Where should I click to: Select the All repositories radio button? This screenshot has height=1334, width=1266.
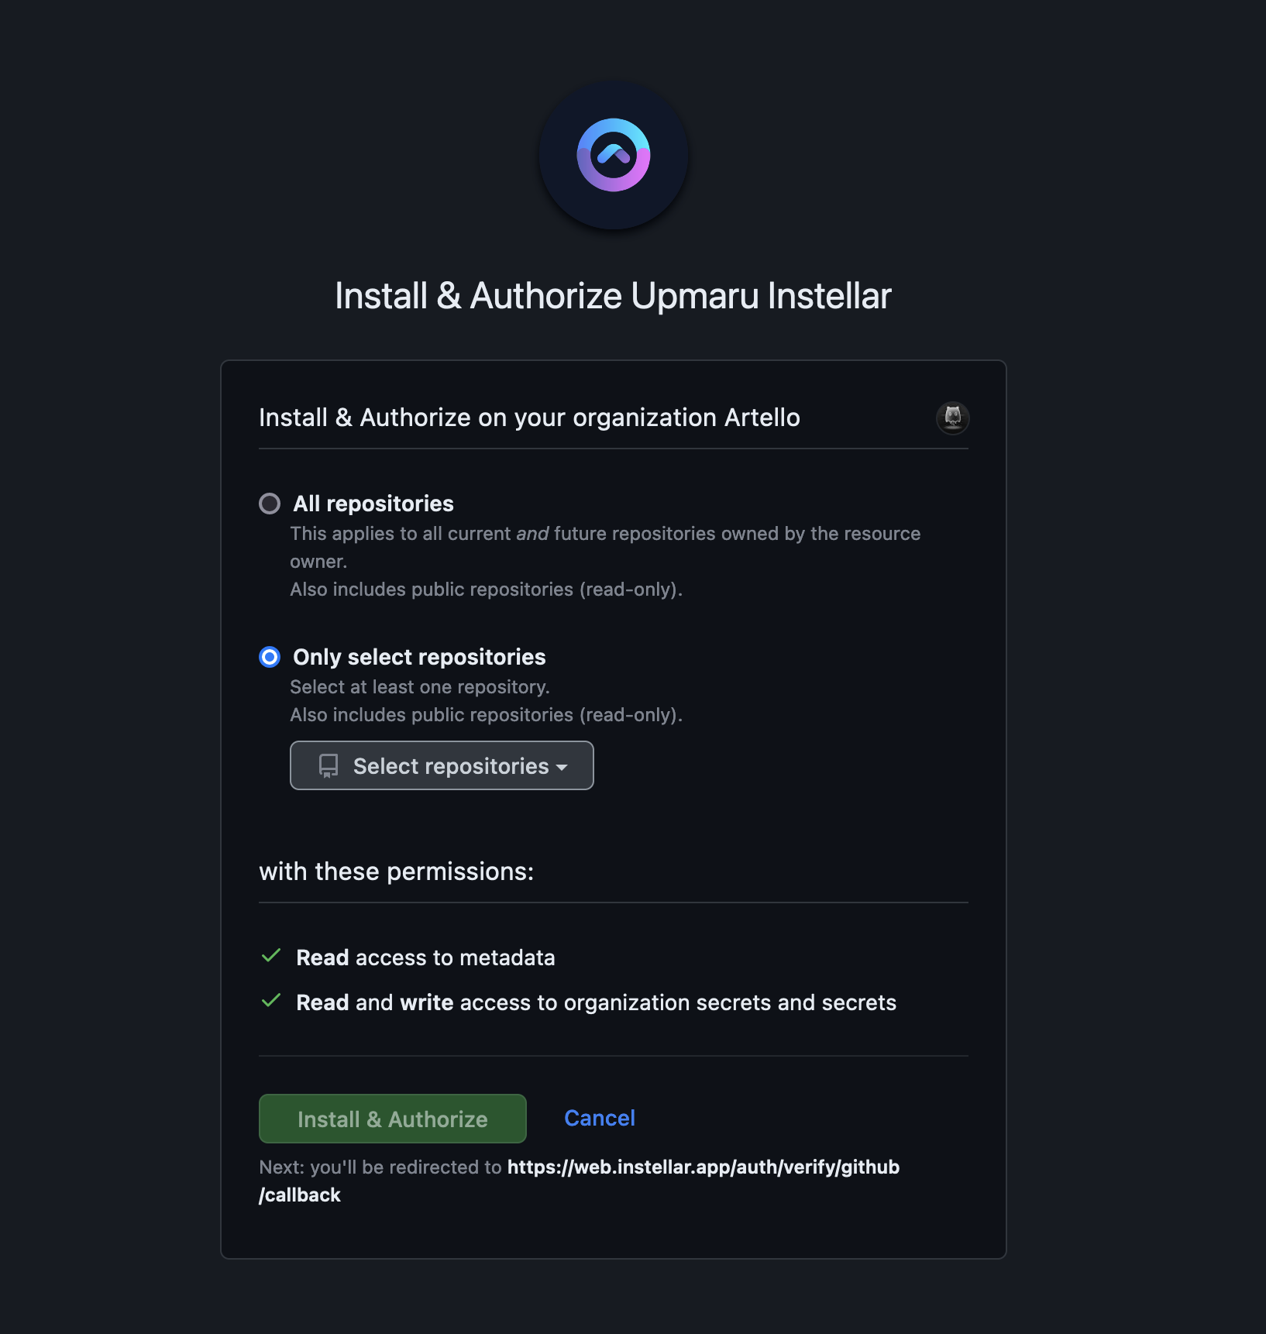point(270,504)
